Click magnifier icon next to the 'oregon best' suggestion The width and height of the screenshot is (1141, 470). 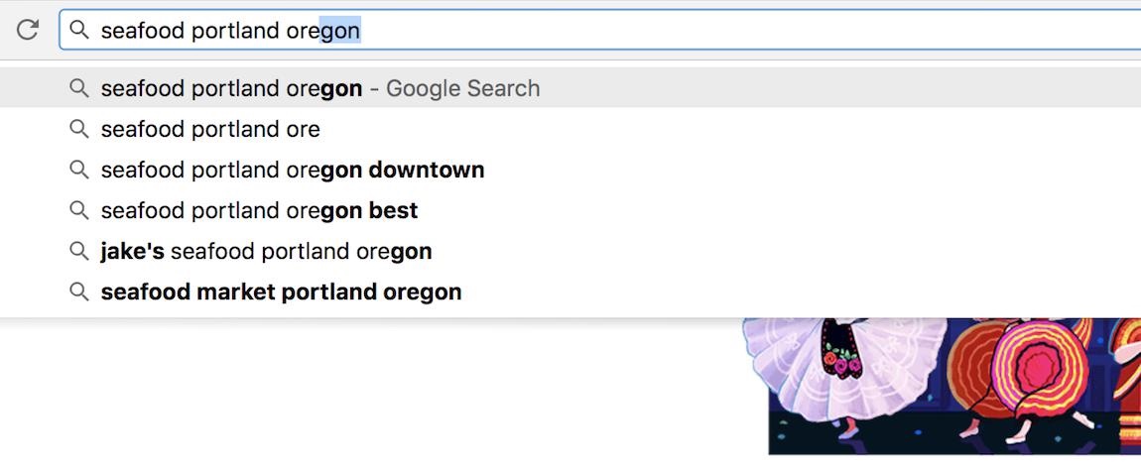click(x=79, y=210)
